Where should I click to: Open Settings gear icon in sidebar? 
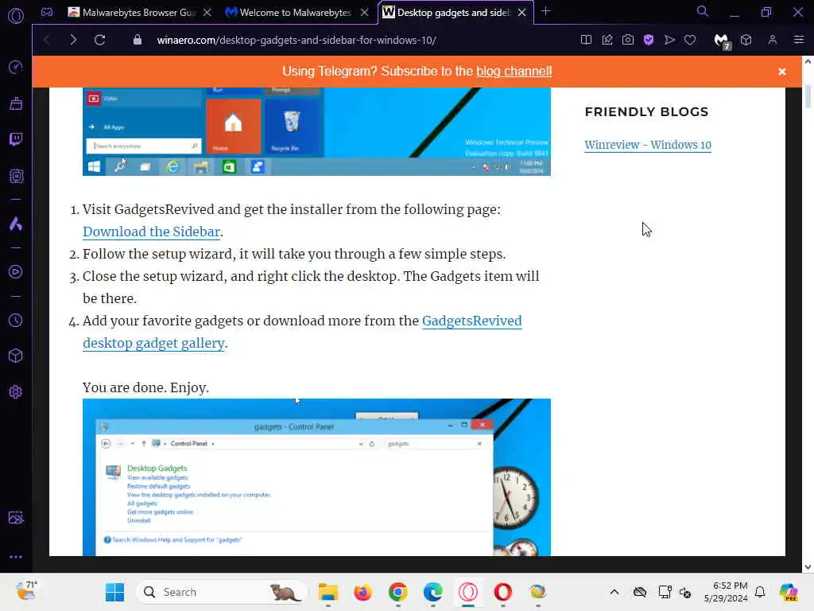click(x=16, y=391)
